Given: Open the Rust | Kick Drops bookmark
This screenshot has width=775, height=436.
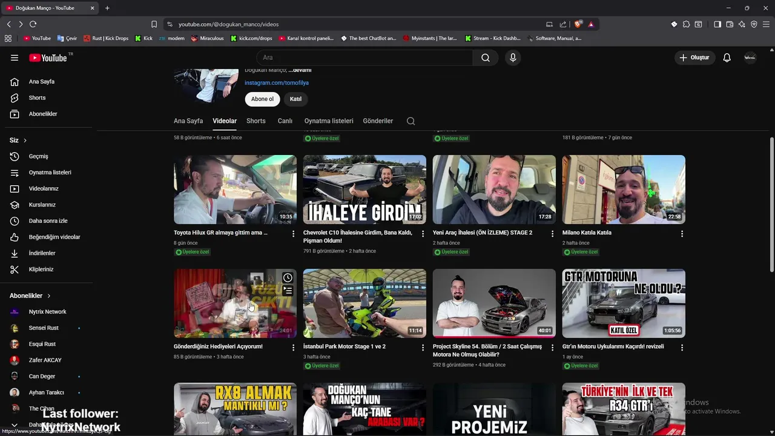Looking at the screenshot, I should (106, 38).
